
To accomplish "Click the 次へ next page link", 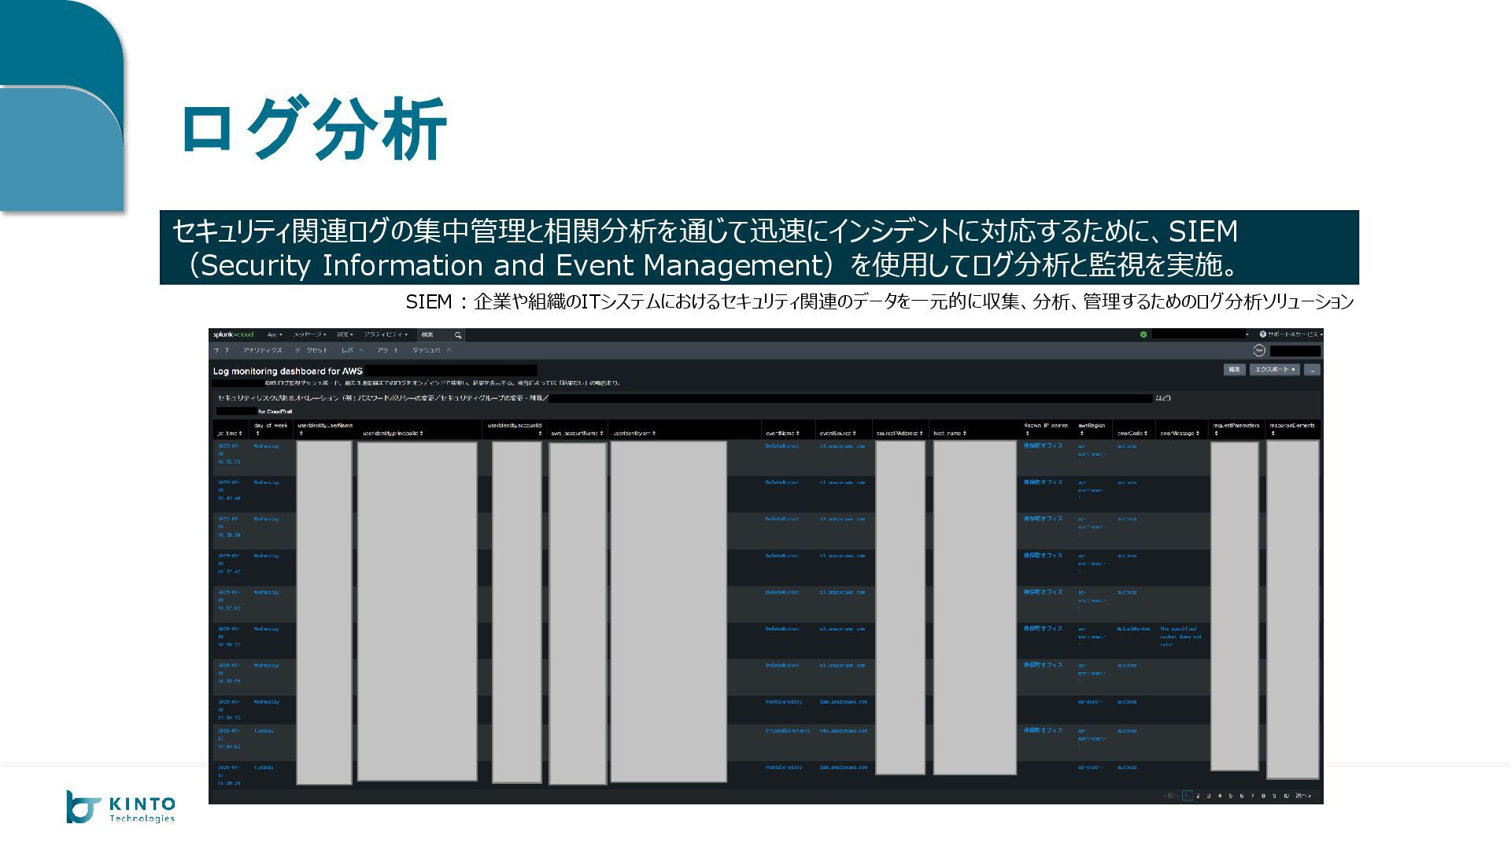I will click(x=1303, y=796).
